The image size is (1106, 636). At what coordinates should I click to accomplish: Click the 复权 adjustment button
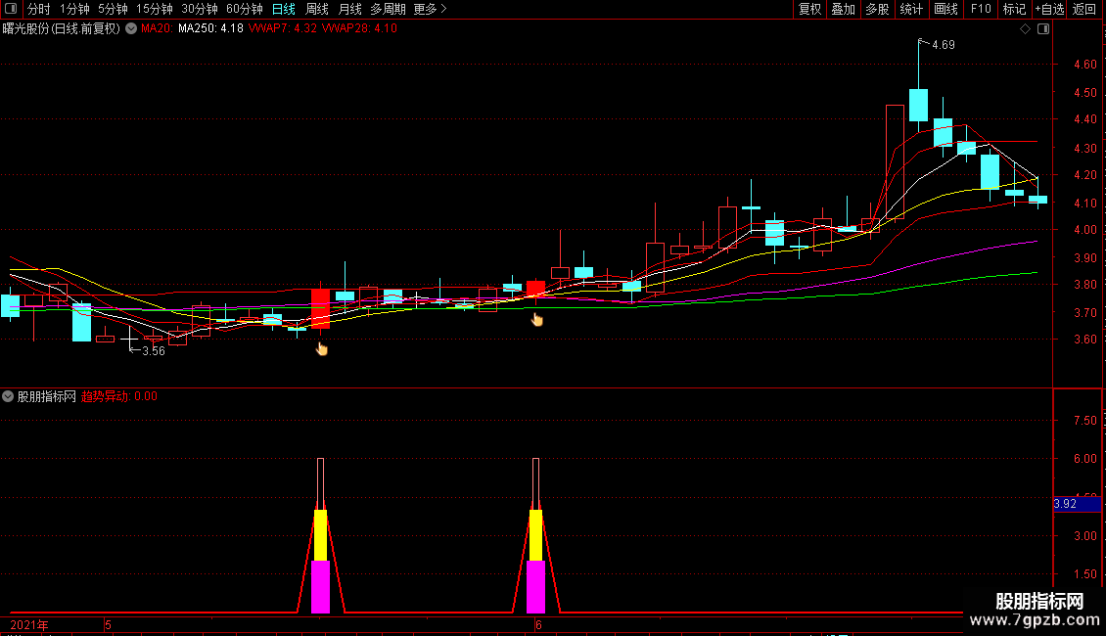coord(809,9)
